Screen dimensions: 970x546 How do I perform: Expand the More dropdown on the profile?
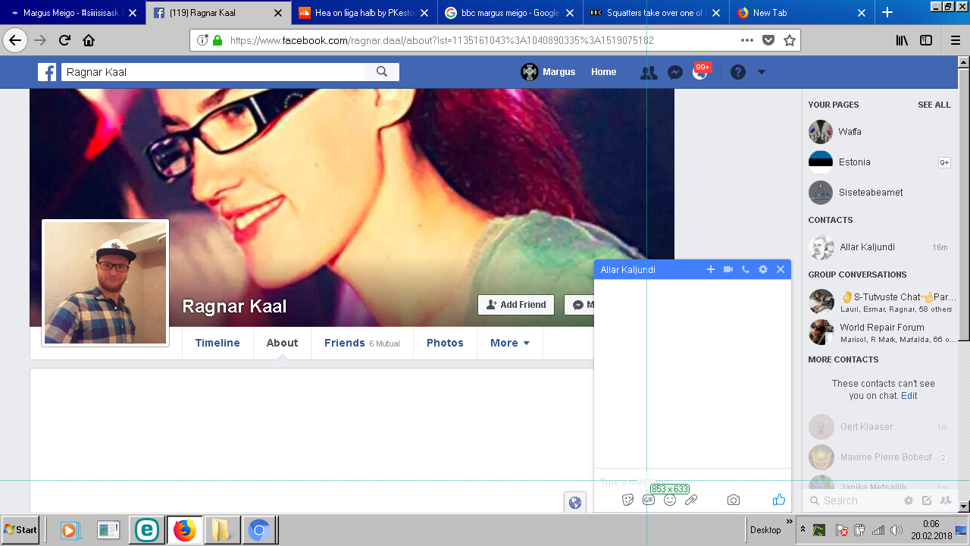(510, 343)
